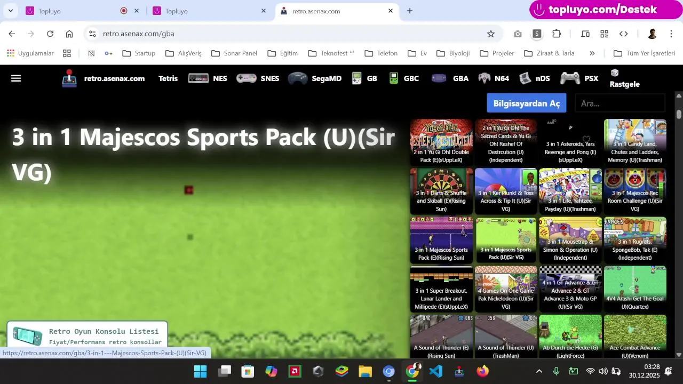Image resolution: width=683 pixels, height=384 pixels.
Task: Open Majescos Sports Pack (E)(Rising Sun)
Action: pos(441,240)
